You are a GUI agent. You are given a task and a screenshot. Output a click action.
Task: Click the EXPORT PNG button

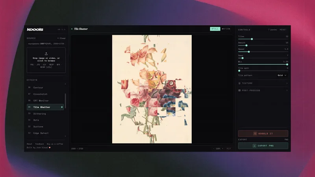(263, 146)
